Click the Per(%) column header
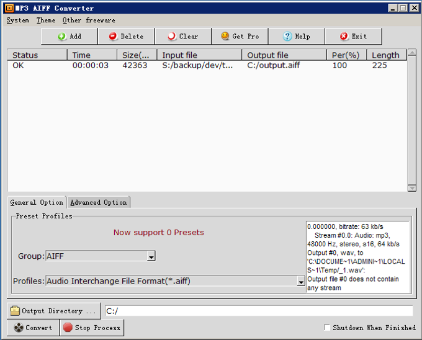Image resolution: width=422 pixels, height=340 pixels. pos(347,55)
